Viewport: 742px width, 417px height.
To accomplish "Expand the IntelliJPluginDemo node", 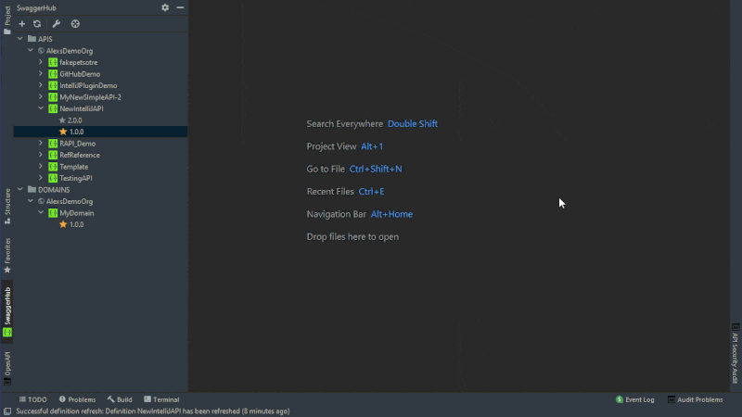I will pos(41,85).
